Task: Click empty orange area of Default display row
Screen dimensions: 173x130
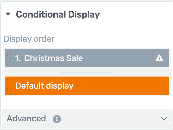Action: coord(121,86)
